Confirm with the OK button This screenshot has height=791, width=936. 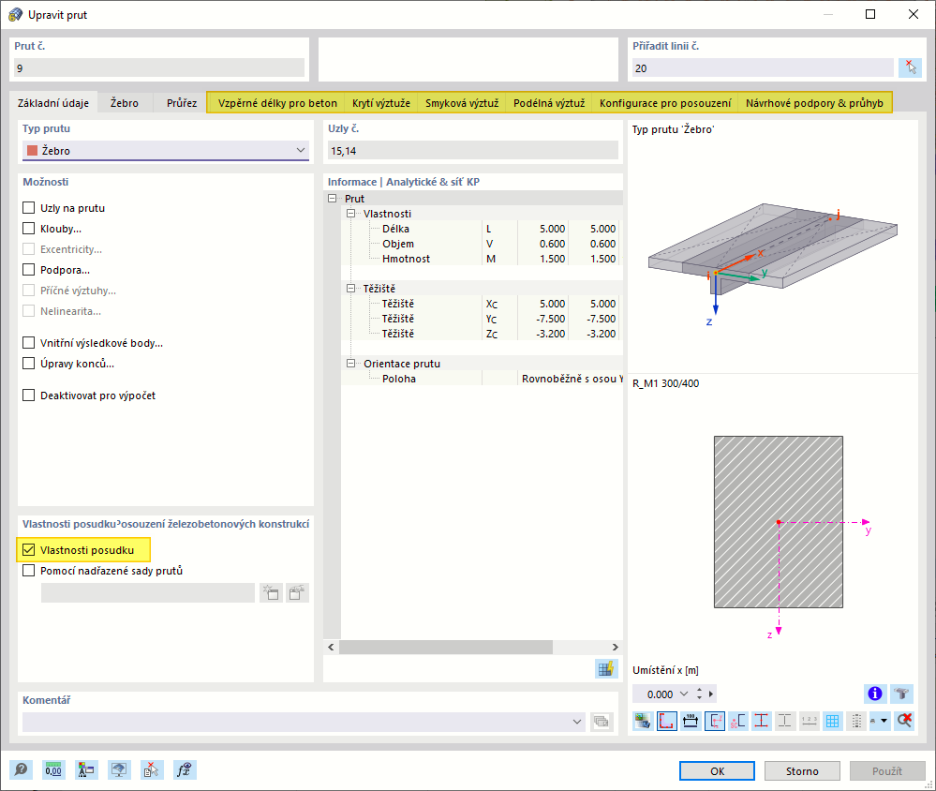pos(717,770)
